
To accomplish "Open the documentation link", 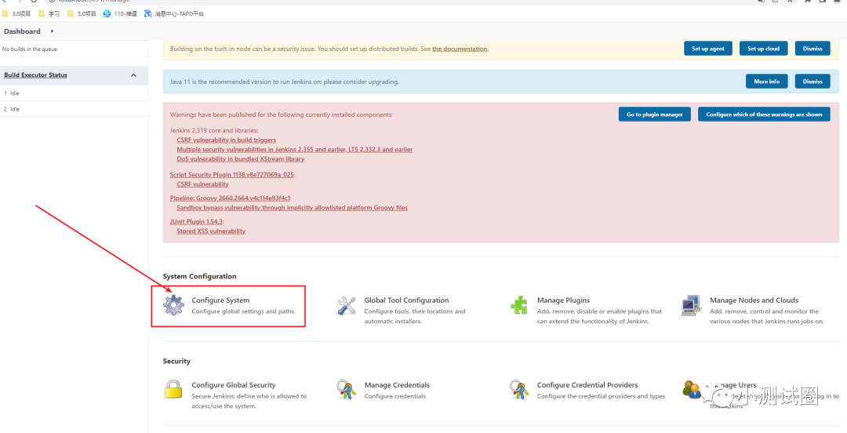I will coord(460,49).
